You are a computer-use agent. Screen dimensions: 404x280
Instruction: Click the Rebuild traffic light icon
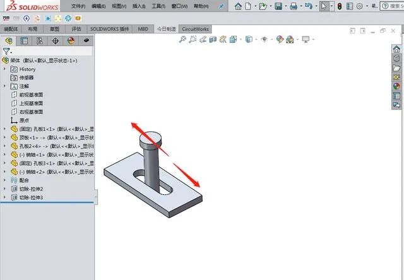click(340, 6)
